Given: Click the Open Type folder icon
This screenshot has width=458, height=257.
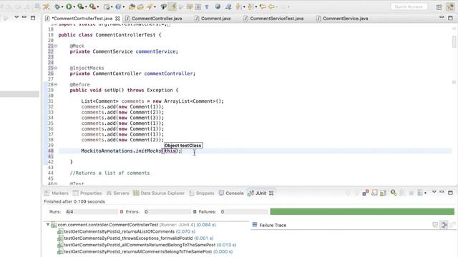Looking at the screenshot, I should coord(132,6).
